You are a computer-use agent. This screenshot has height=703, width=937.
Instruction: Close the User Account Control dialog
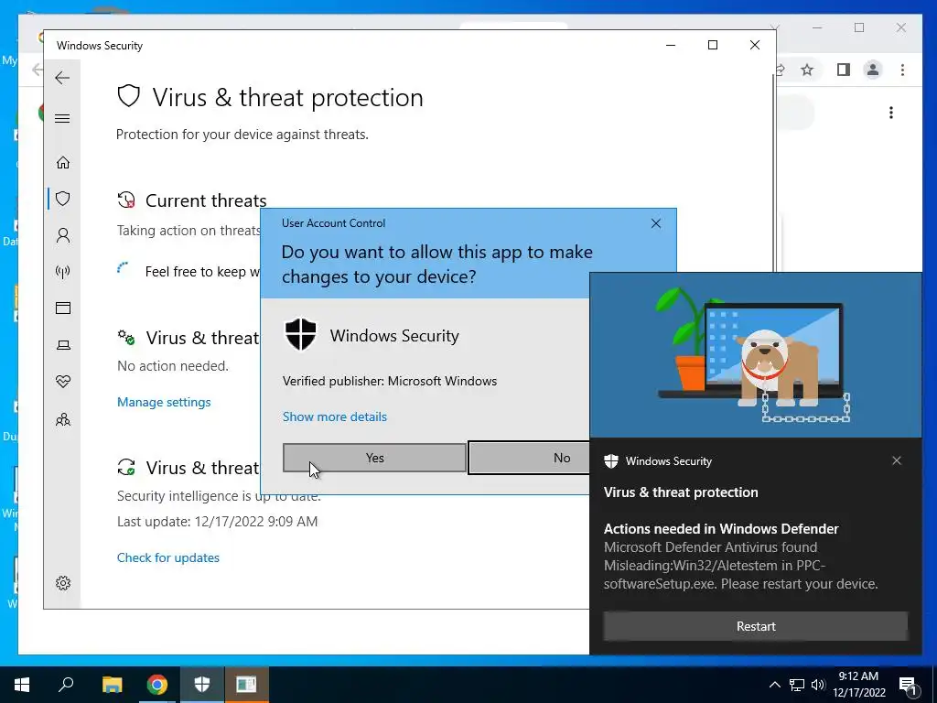655,223
